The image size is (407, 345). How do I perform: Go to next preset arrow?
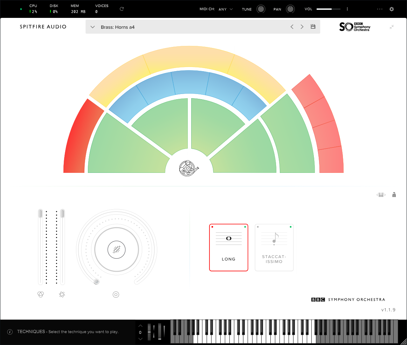(x=302, y=27)
